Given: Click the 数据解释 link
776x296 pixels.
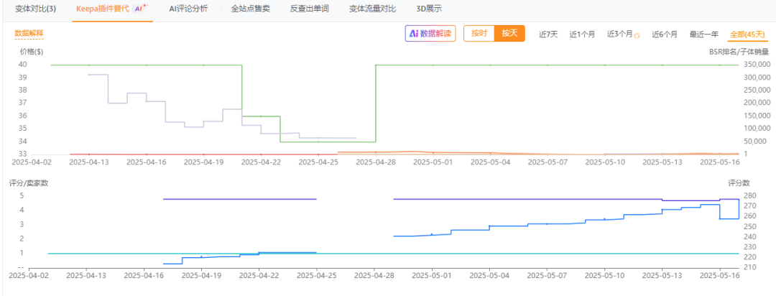Looking at the screenshot, I should point(29,34).
